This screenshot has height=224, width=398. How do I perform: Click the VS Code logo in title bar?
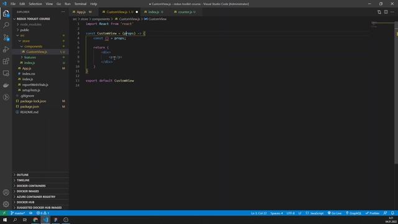(x=4, y=4)
